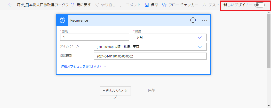
Task: Open the frequency (頻度) dropdown
Action: 170,37
